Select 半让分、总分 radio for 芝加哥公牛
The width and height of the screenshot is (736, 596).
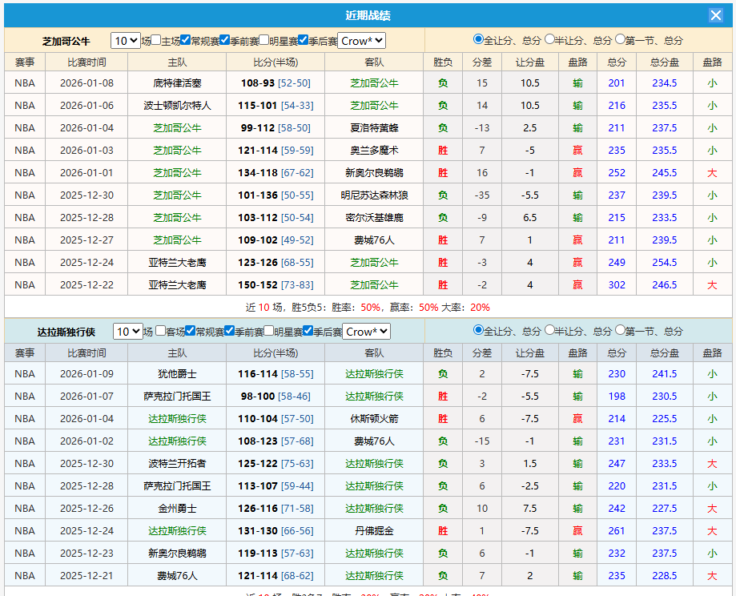click(x=549, y=39)
